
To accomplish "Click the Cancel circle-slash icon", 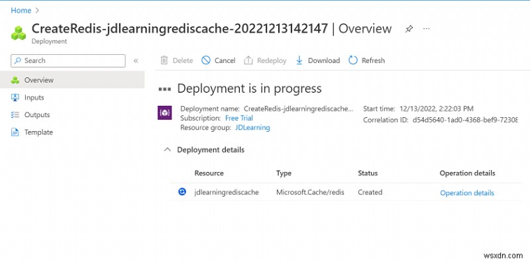I will click(x=206, y=60).
